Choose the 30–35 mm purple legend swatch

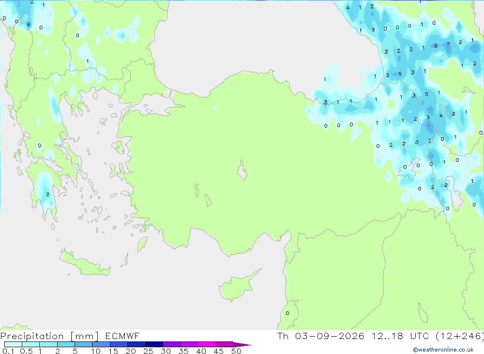pyautogui.click(x=171, y=344)
